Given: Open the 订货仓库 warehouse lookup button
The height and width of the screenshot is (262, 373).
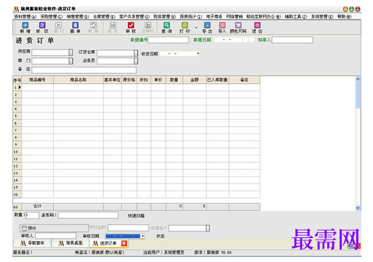Looking at the screenshot, I should click(x=136, y=53).
